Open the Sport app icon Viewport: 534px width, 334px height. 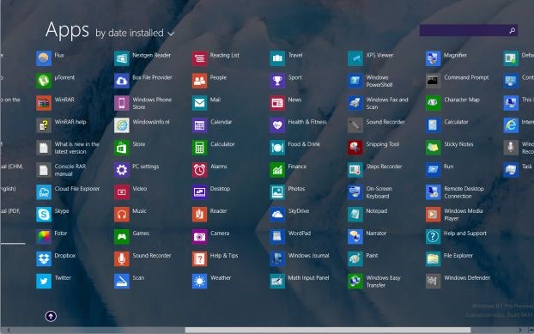pos(277,81)
